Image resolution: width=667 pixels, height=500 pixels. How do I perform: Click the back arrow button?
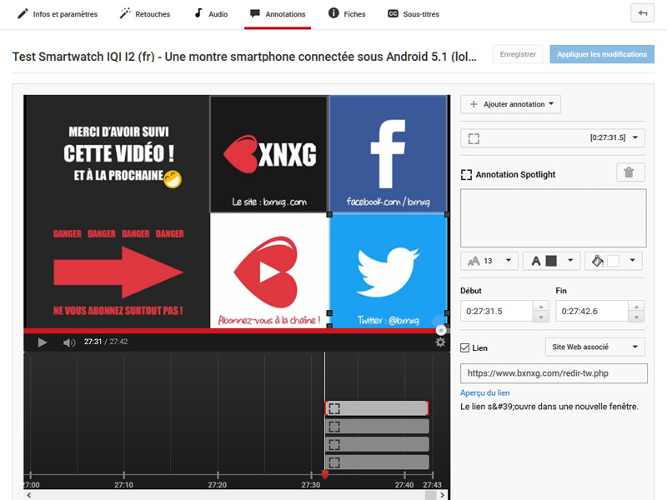tap(642, 13)
